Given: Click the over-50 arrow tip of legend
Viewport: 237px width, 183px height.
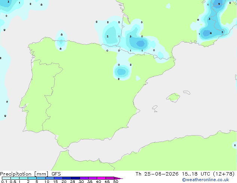Looking at the screenshot, I should (x=118, y=178).
